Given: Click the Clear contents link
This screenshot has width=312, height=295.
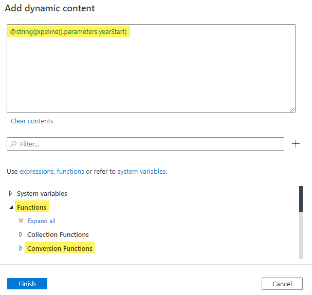Looking at the screenshot, I should click(x=32, y=121).
